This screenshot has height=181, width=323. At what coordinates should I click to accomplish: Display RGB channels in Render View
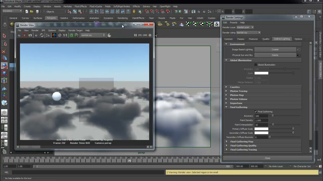(x=54, y=35)
